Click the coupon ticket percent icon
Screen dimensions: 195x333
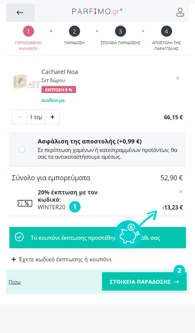click(x=25, y=203)
